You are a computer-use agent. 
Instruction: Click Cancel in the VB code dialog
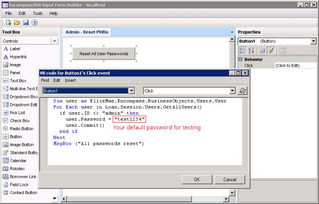pyautogui.click(x=230, y=179)
